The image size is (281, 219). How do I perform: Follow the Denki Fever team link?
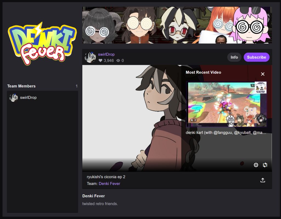(109, 184)
